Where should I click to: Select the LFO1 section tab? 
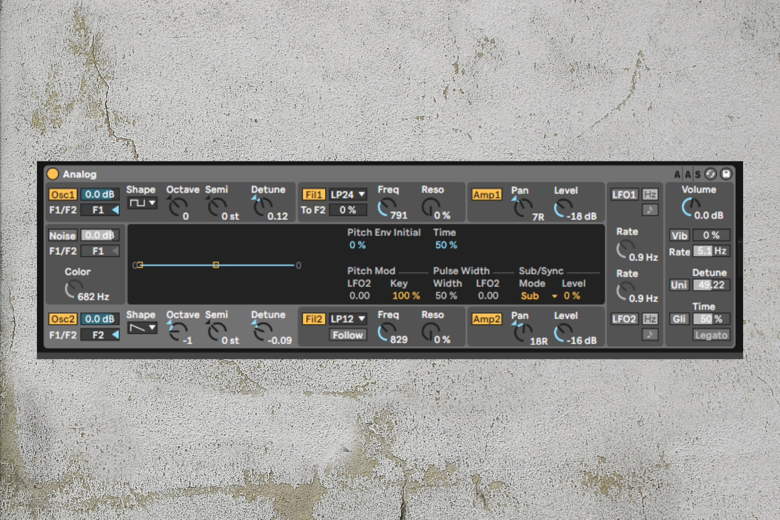(x=624, y=194)
